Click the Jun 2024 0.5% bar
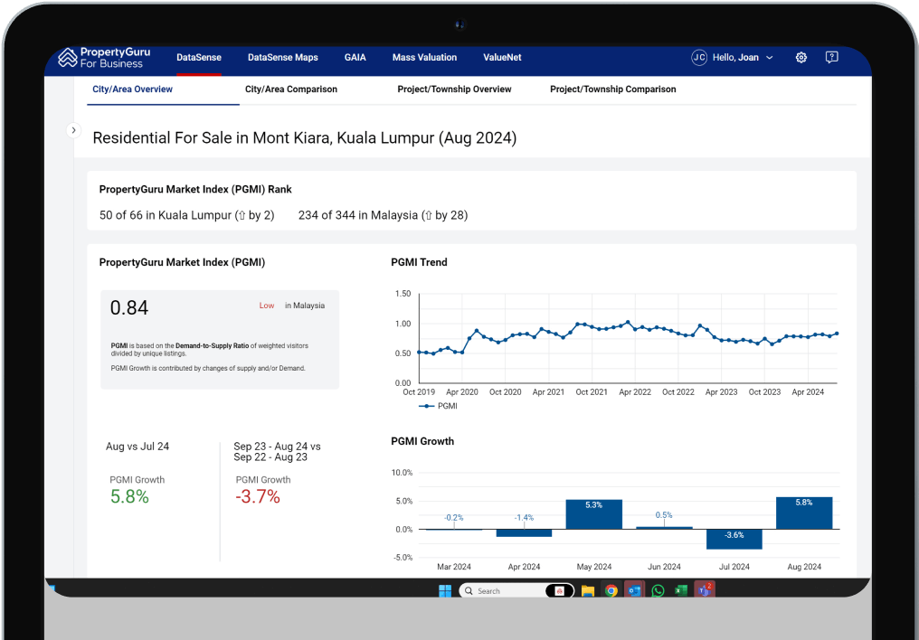The image size is (919, 640). [664, 528]
